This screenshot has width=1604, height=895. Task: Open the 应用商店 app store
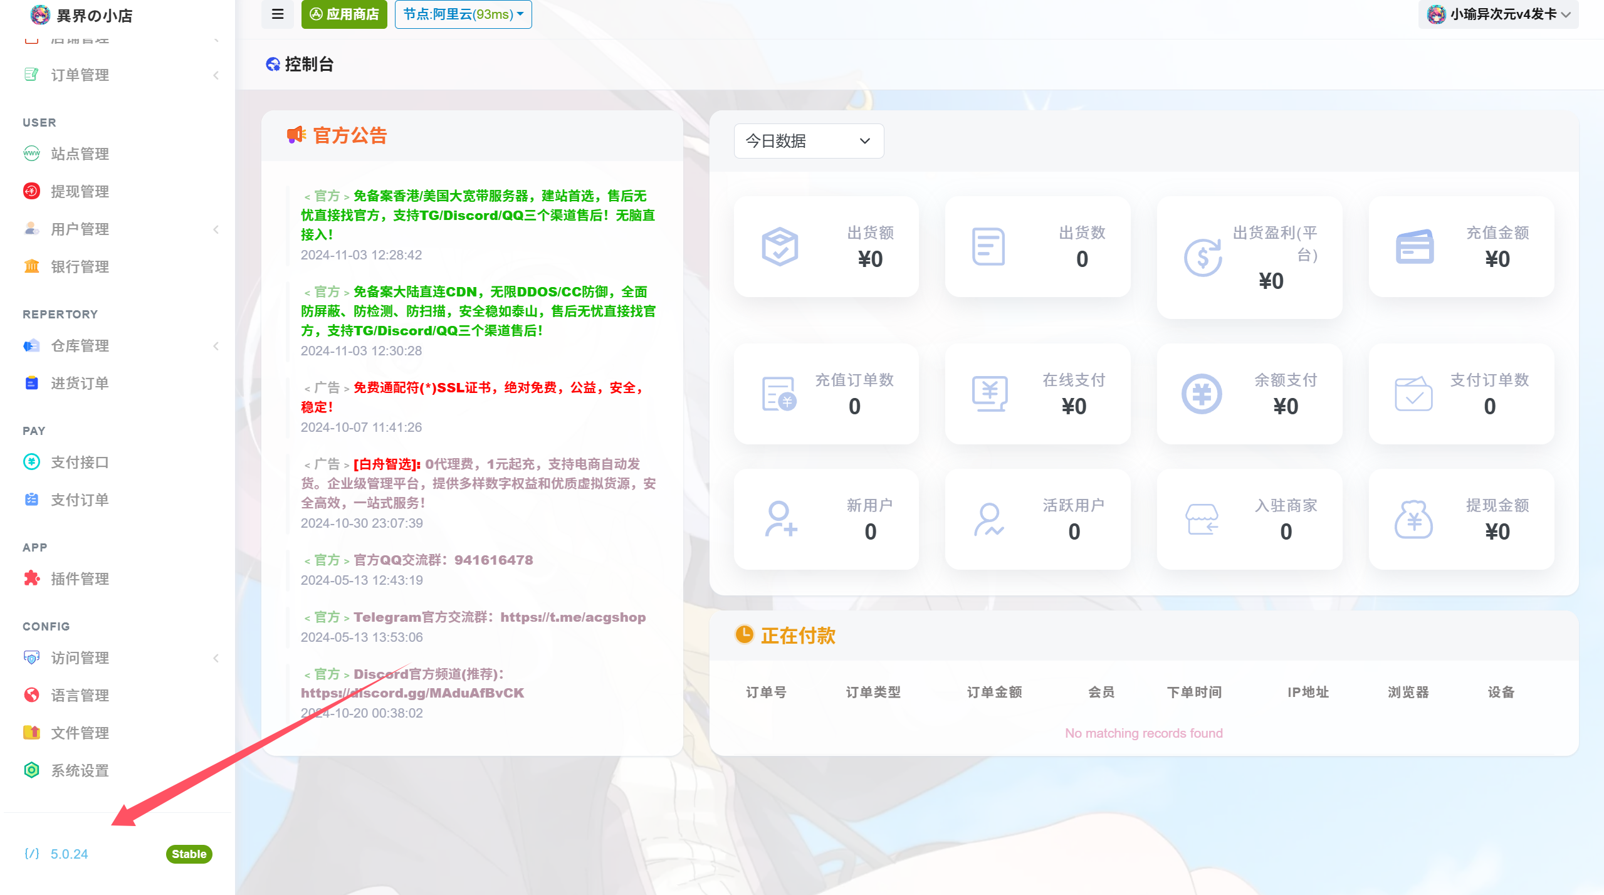pyautogui.click(x=344, y=14)
